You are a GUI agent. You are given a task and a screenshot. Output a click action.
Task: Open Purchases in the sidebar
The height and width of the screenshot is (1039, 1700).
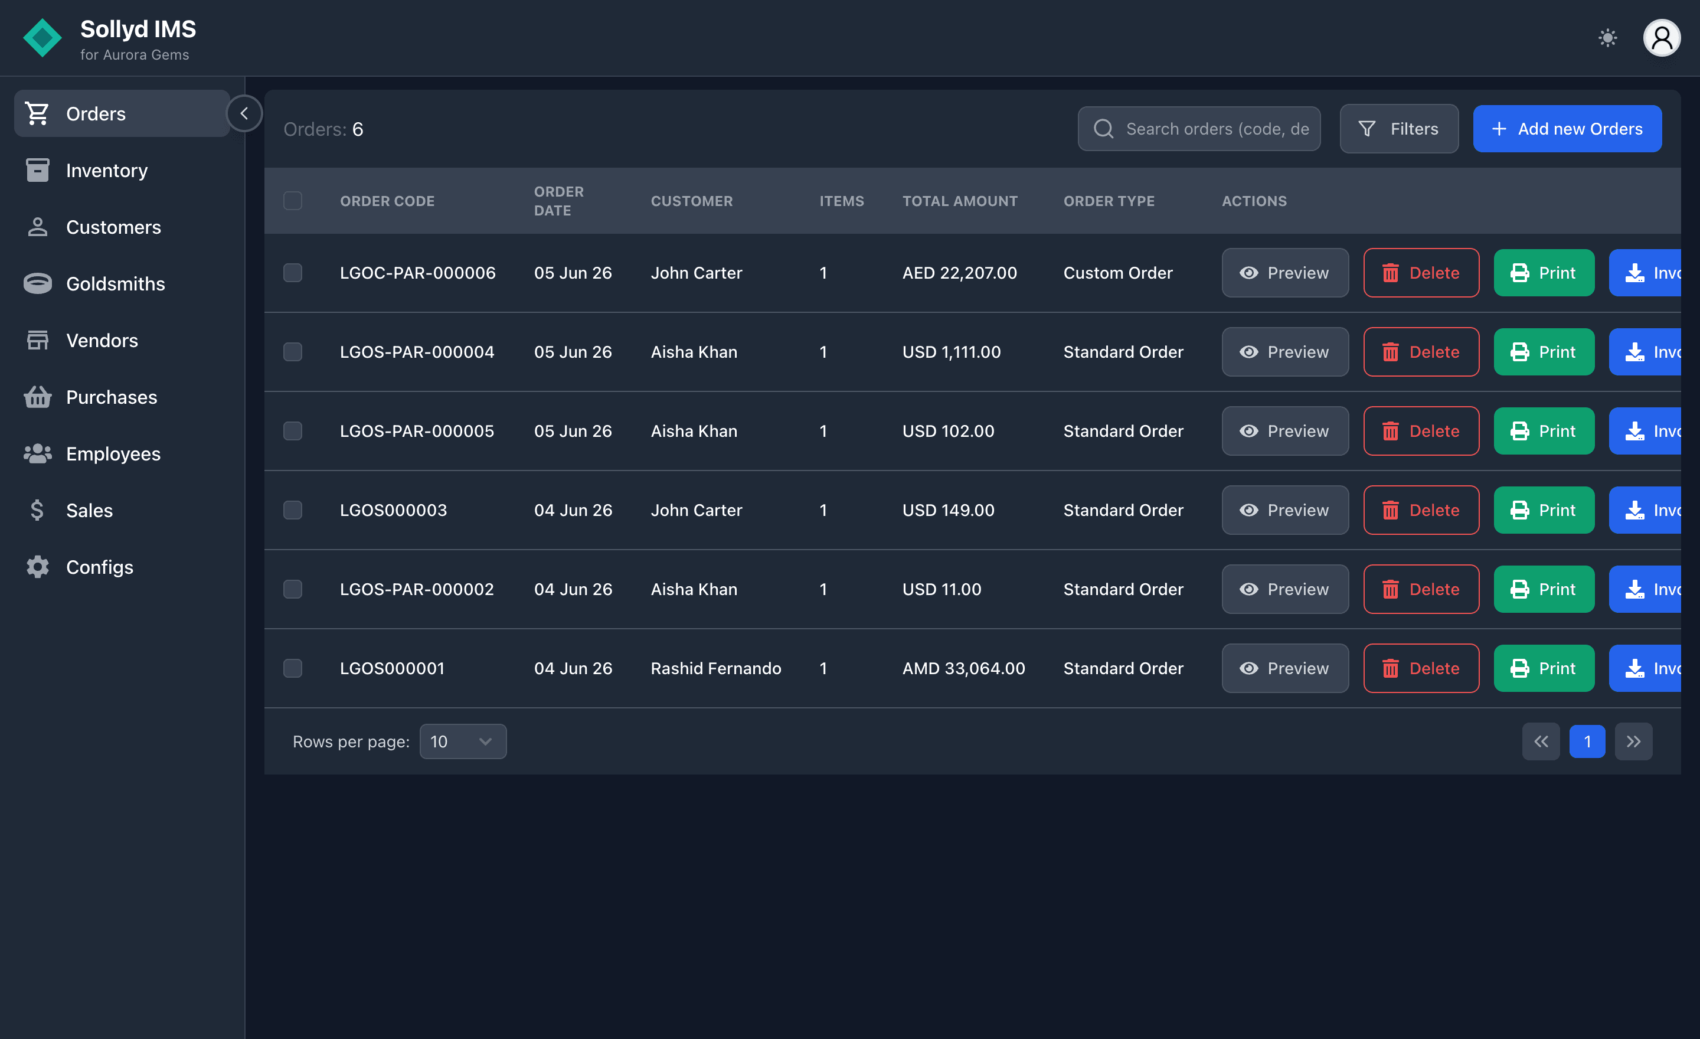pos(122,397)
